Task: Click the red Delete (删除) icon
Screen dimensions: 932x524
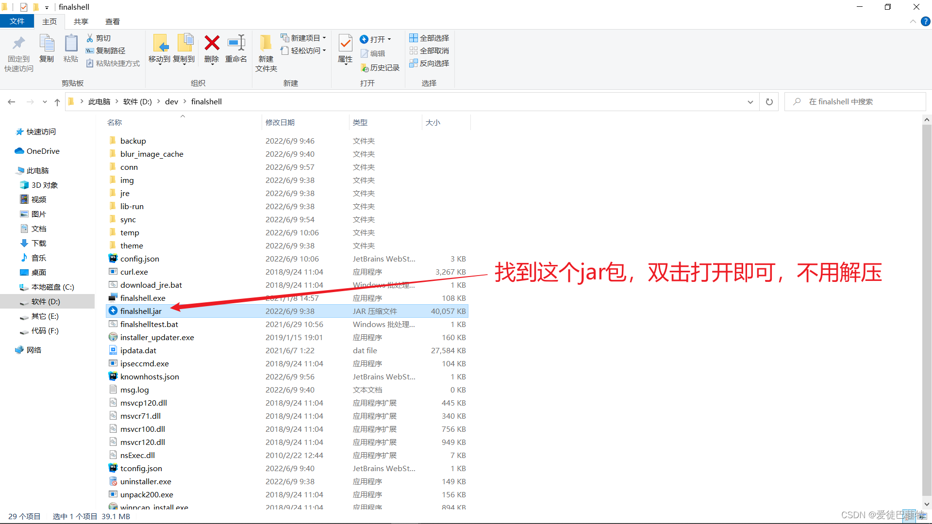Action: tap(212, 44)
